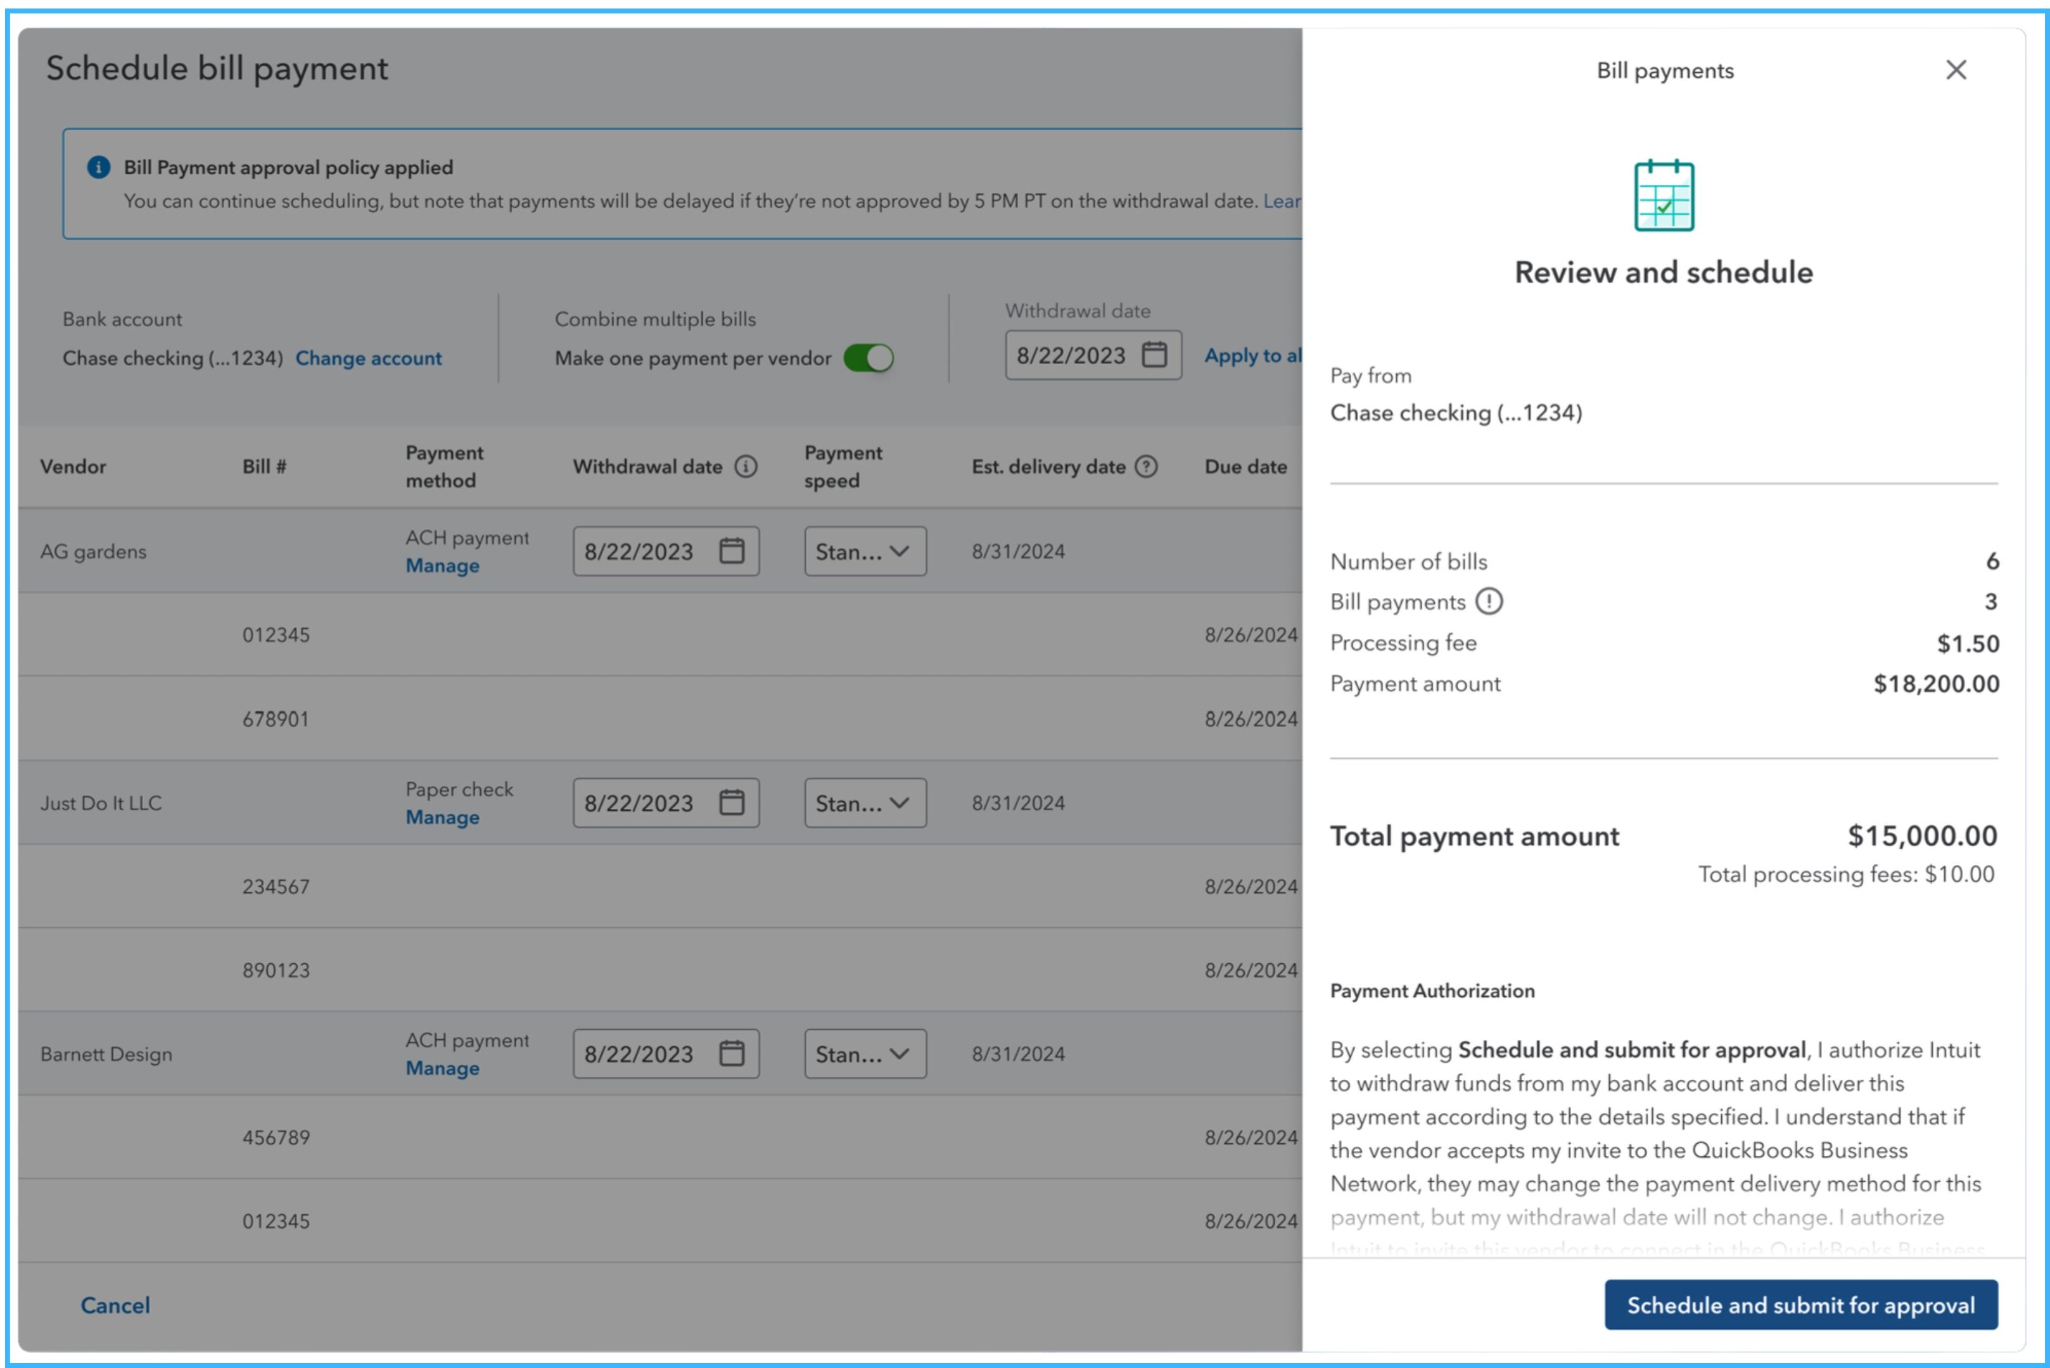Click Schedule and submit for approval button
Viewport: 2050px width, 1368px height.
click(1800, 1305)
